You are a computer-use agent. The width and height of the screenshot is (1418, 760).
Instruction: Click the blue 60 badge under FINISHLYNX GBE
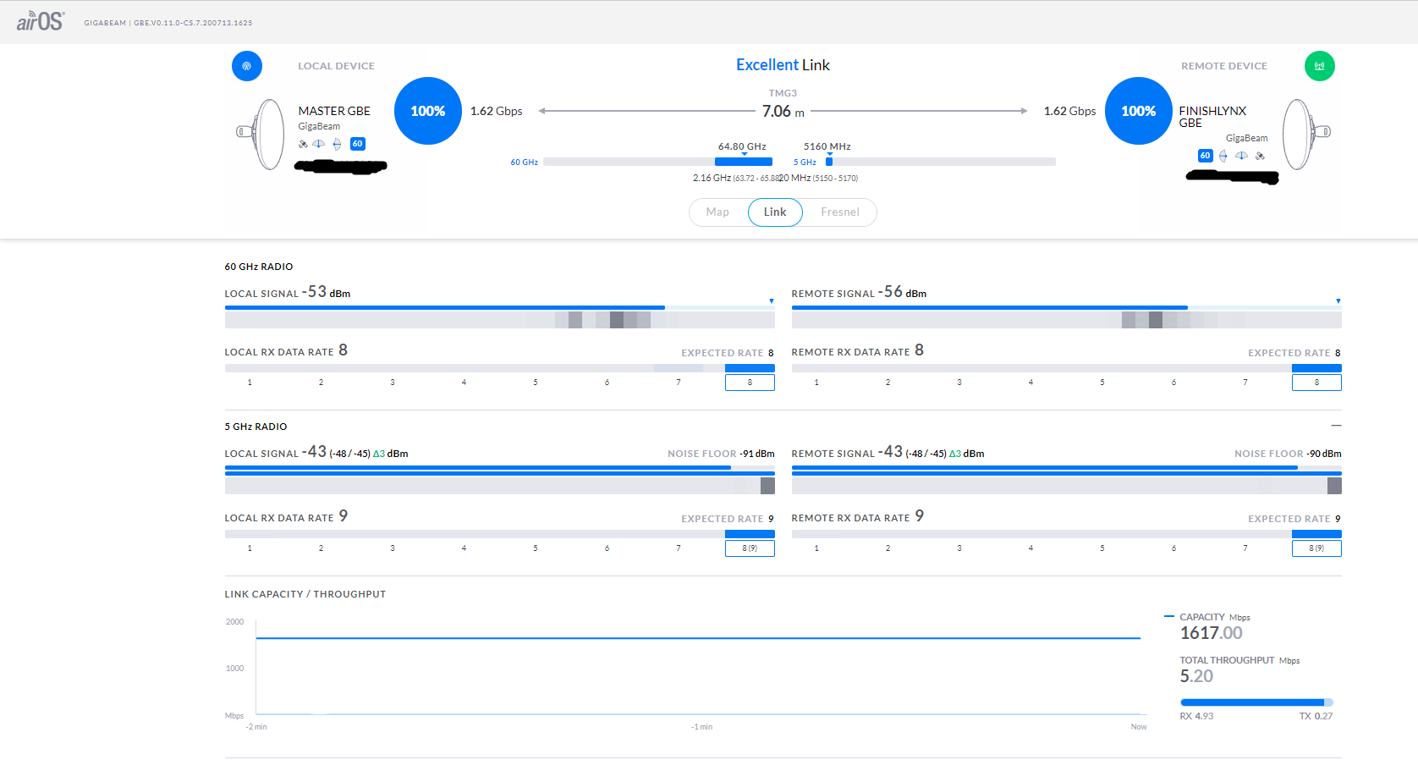coord(1205,156)
